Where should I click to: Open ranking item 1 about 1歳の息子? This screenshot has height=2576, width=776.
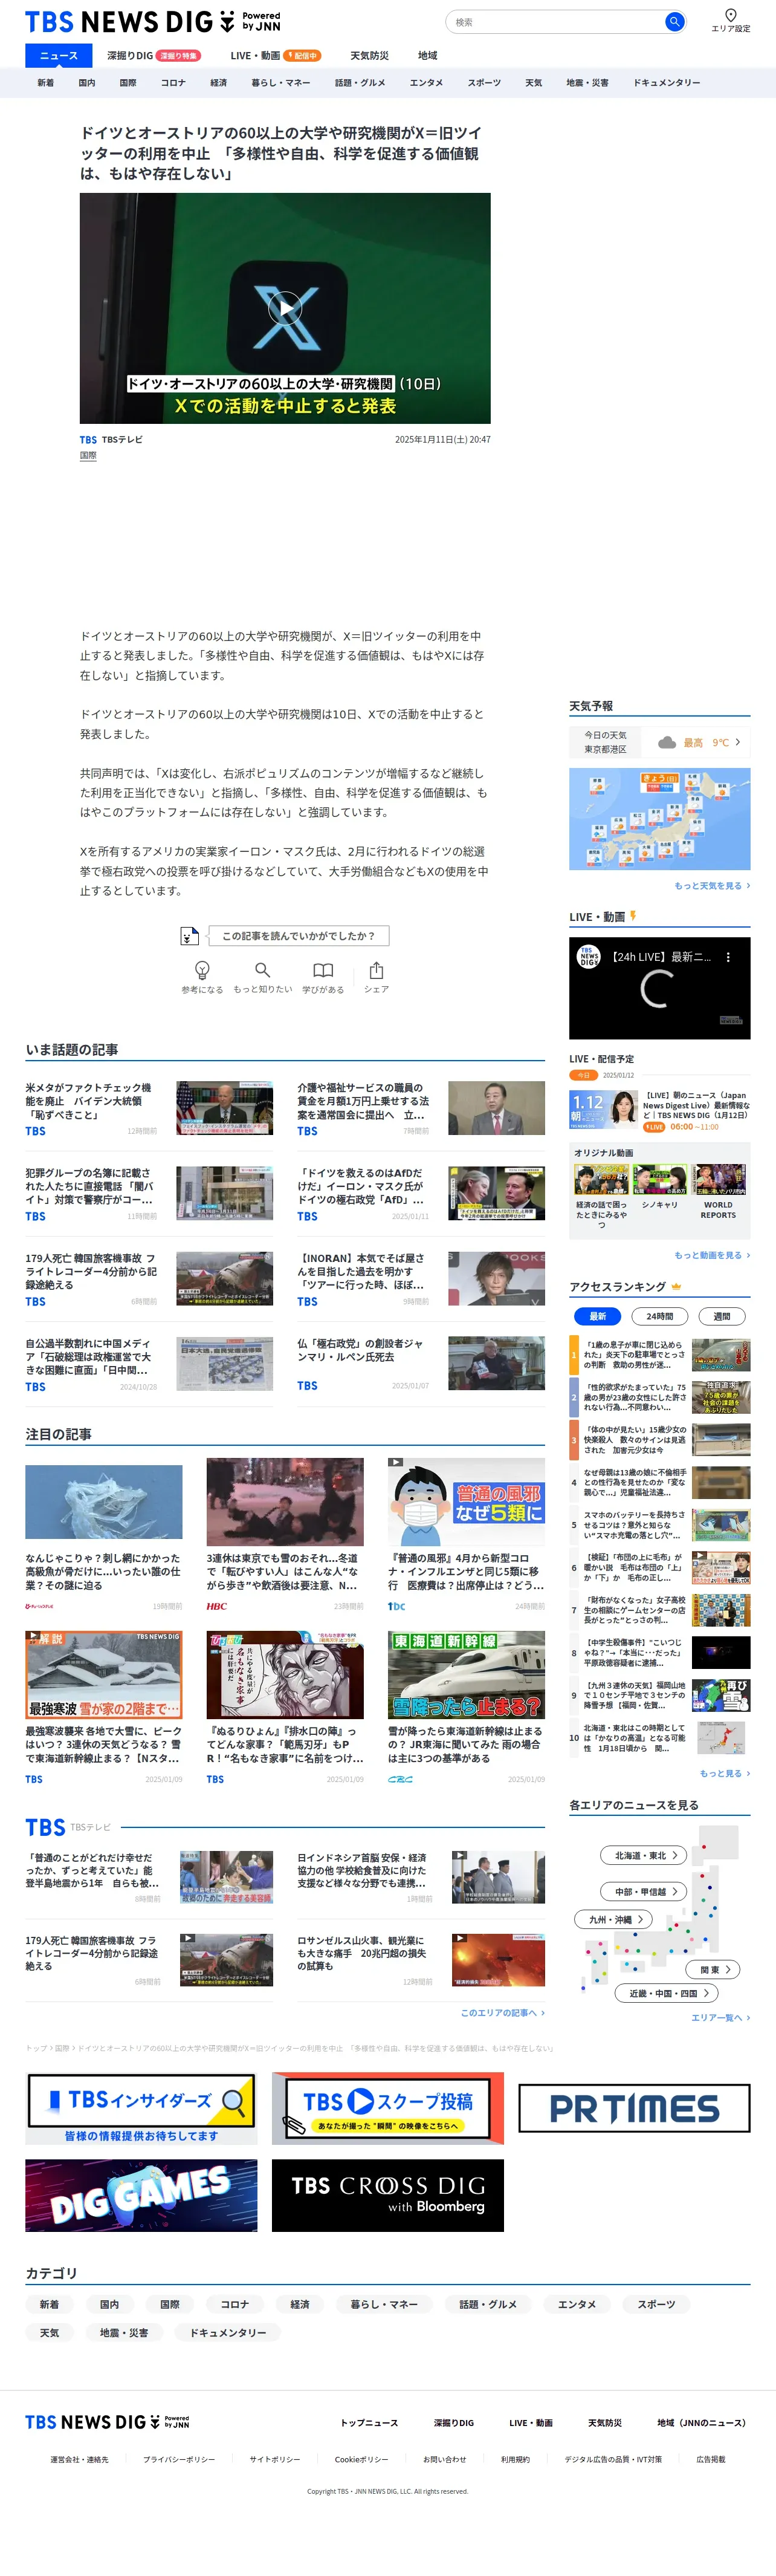point(659,1356)
